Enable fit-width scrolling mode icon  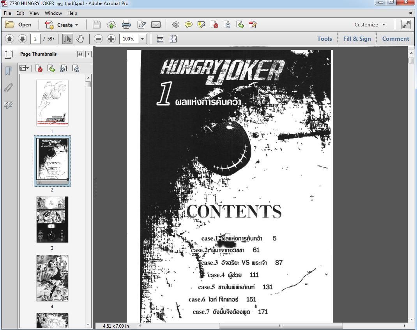tap(160, 39)
